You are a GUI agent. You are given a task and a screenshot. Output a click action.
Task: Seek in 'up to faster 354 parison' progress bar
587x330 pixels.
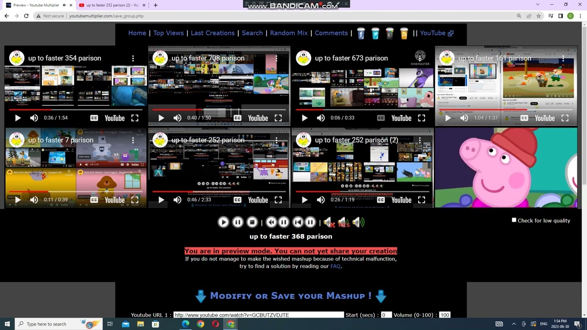click(76, 110)
